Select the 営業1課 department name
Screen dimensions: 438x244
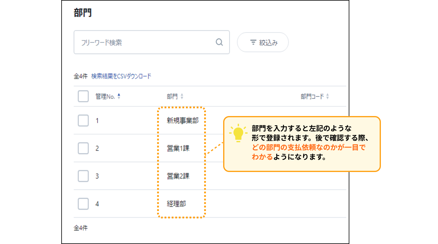[x=178, y=148]
